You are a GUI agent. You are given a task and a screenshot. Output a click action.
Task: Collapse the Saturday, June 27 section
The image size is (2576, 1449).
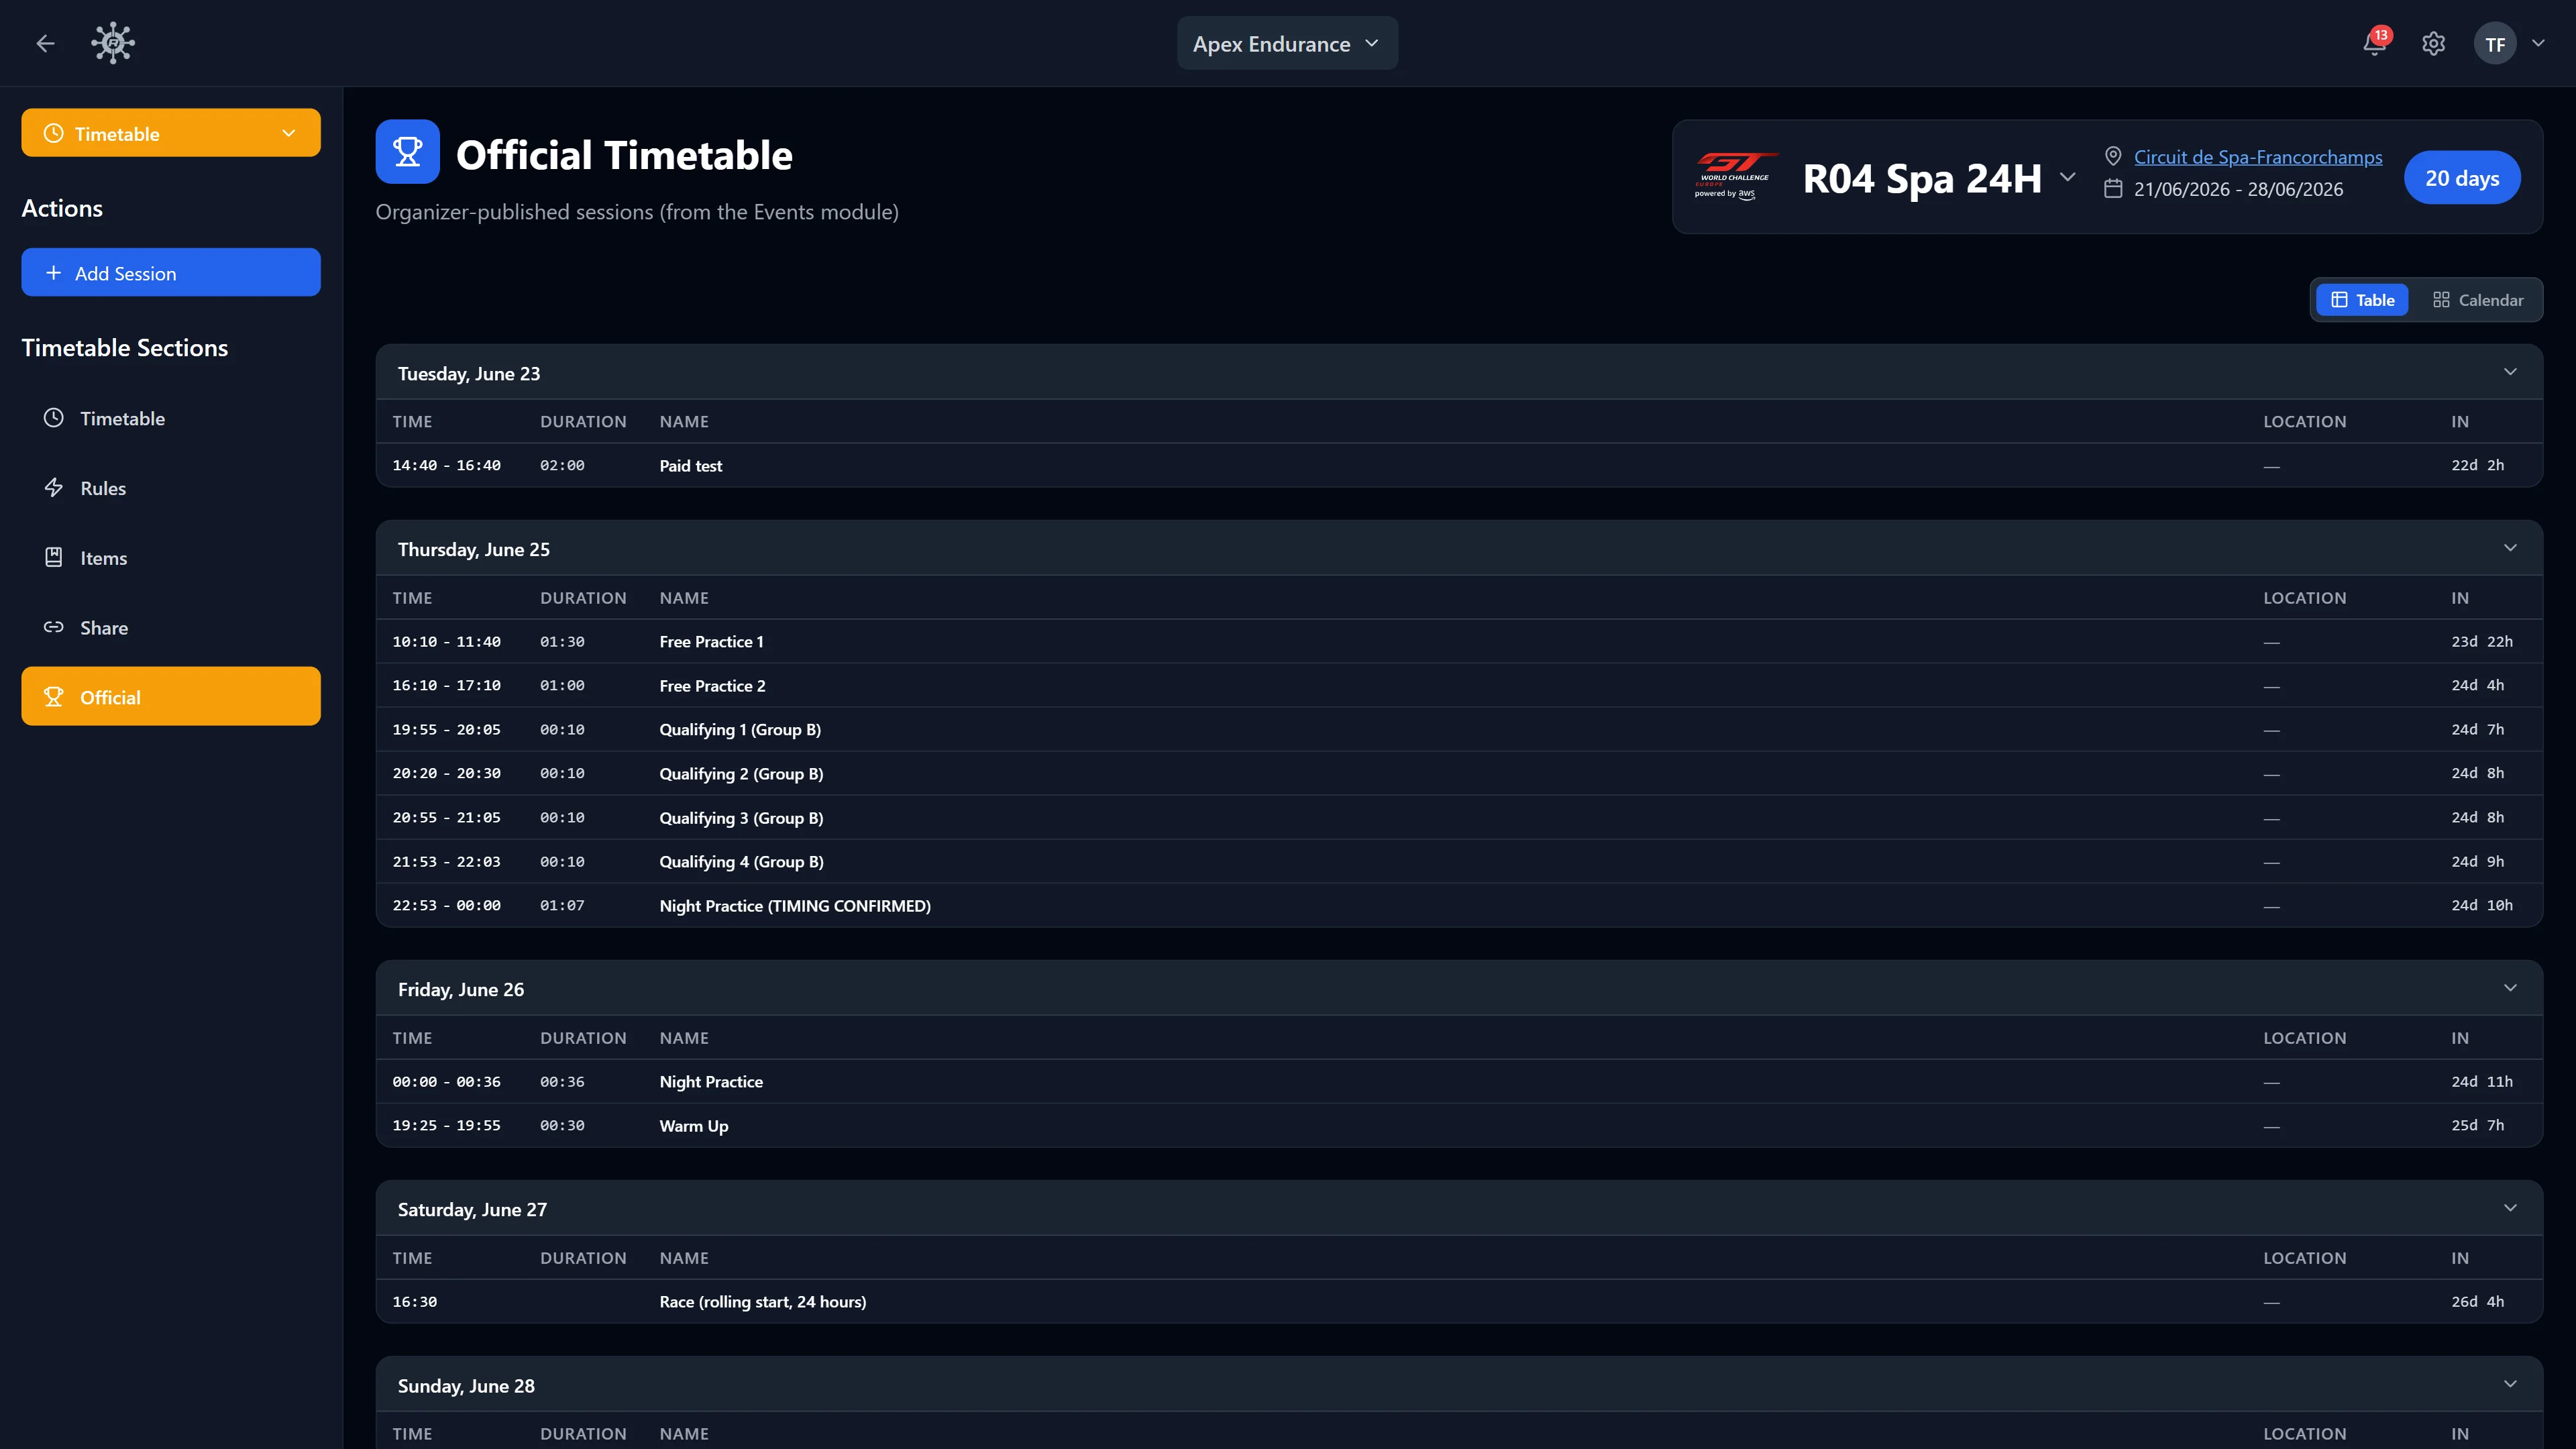click(x=2510, y=1208)
